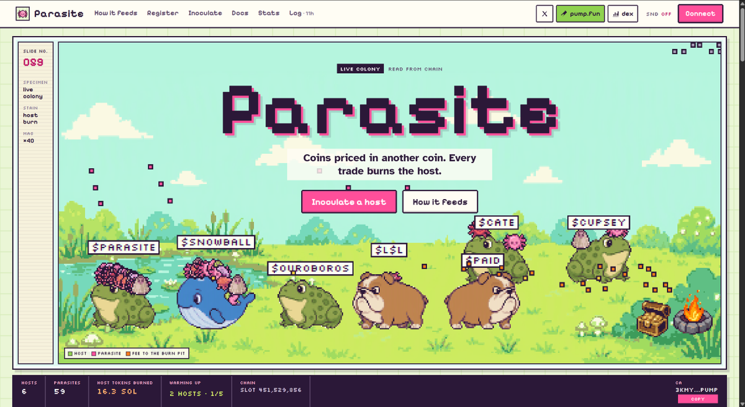Select the $L$L label tag
Screen dimensions: 745x407
[389, 250]
